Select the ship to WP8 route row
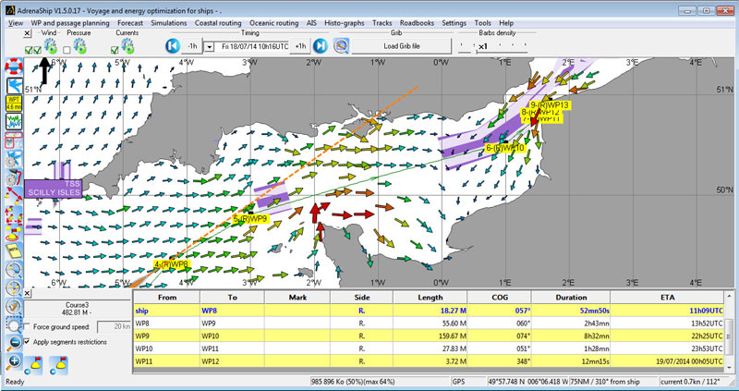 tap(429, 312)
